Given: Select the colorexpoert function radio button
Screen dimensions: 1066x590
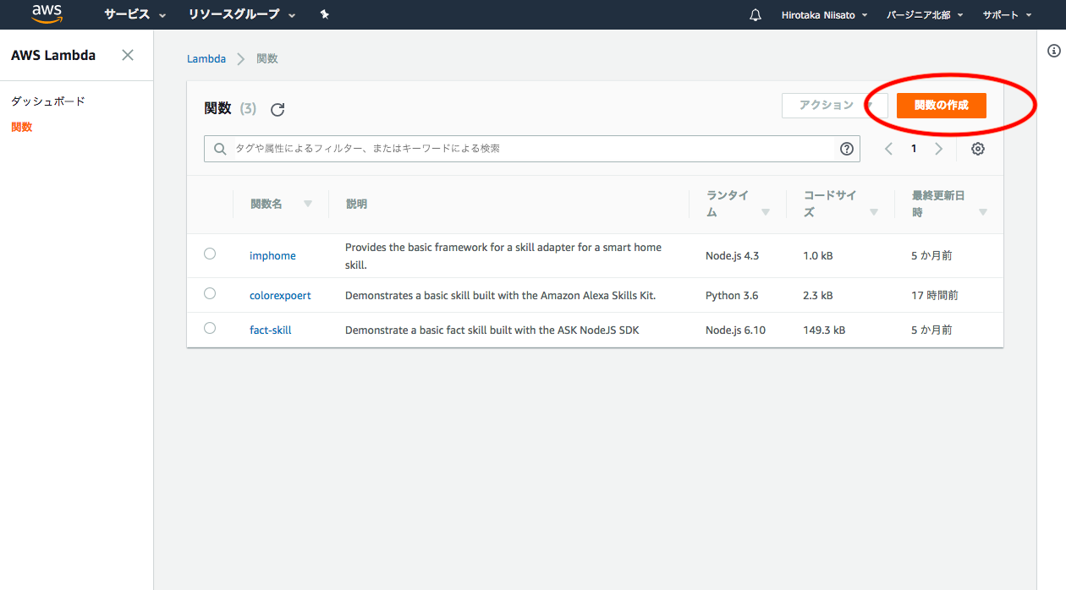Looking at the screenshot, I should tap(210, 293).
